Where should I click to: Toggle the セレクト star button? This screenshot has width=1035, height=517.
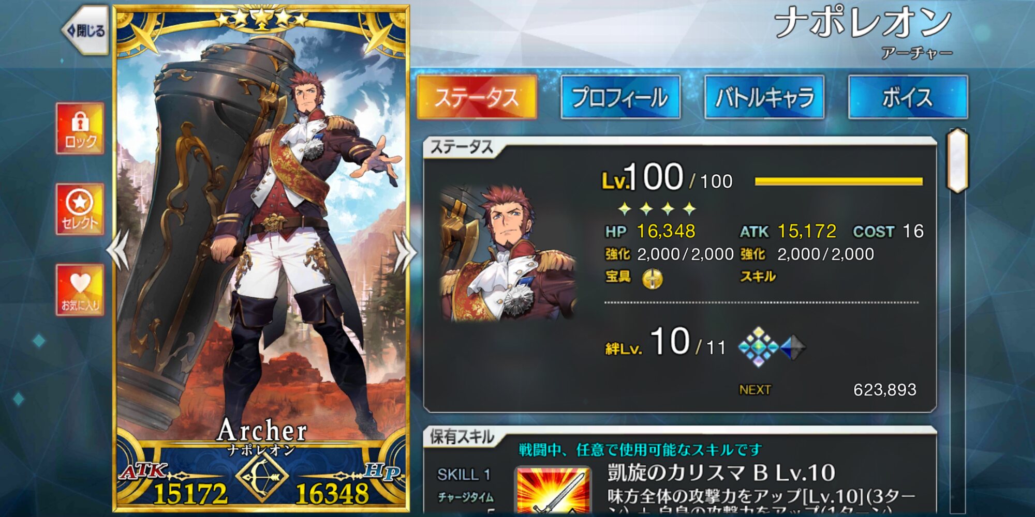tap(80, 209)
